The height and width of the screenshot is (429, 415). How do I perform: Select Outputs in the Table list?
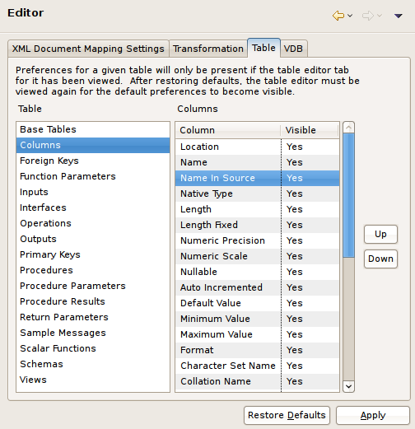93,239
